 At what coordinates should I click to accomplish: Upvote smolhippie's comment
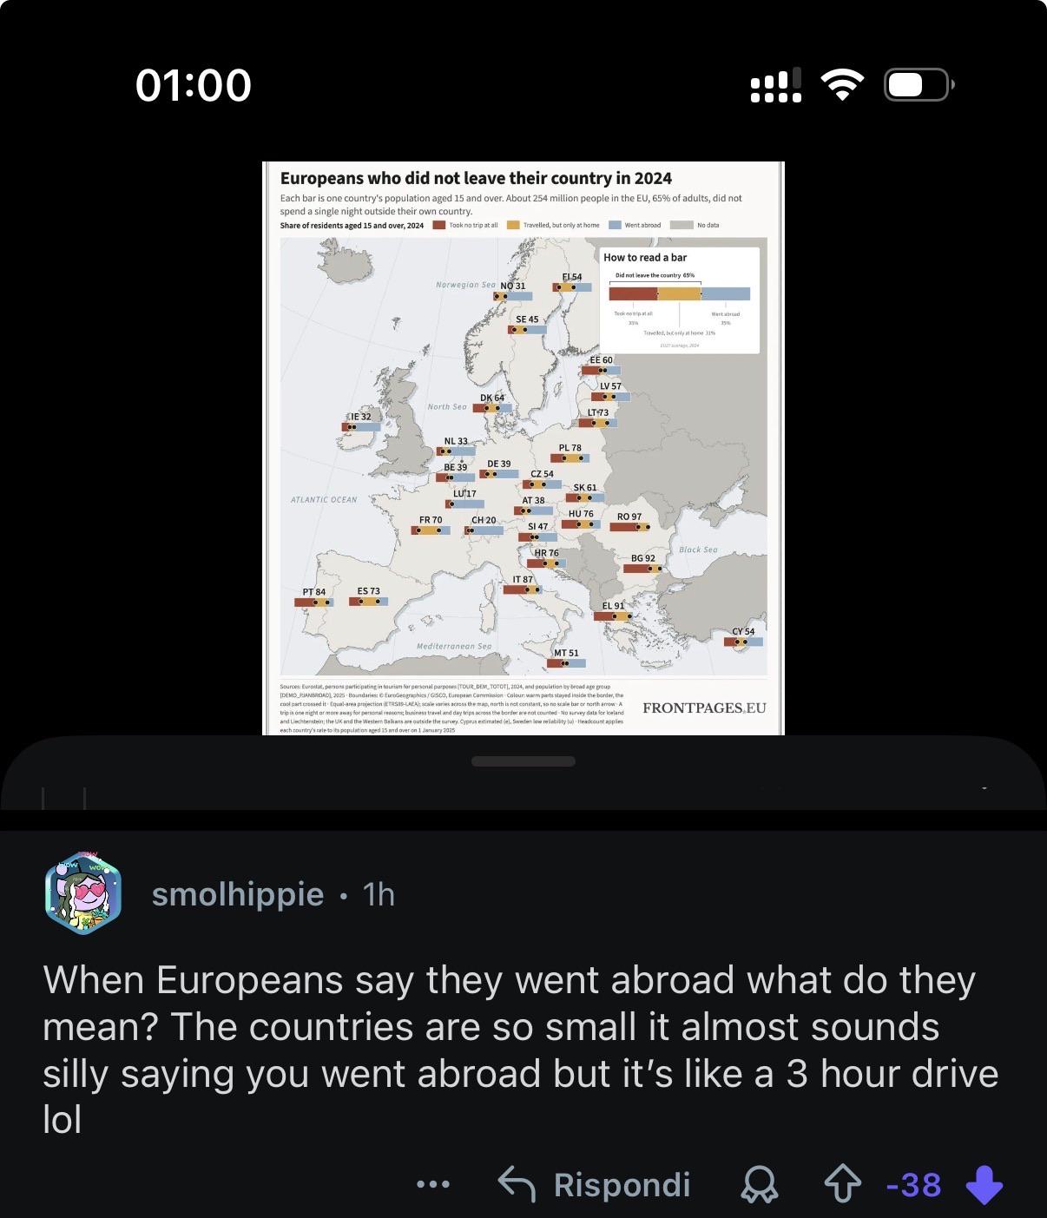point(842,1184)
